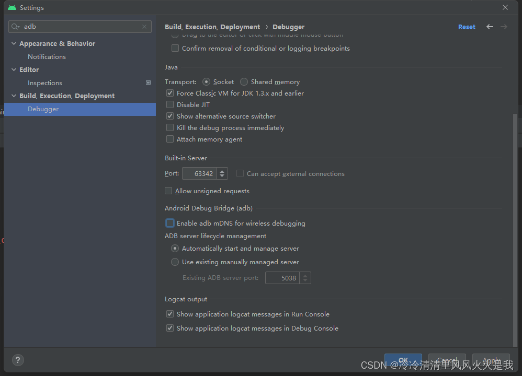Screen dimensions: 522x376
Task: Click the forward navigation arrow
Action: click(503, 26)
